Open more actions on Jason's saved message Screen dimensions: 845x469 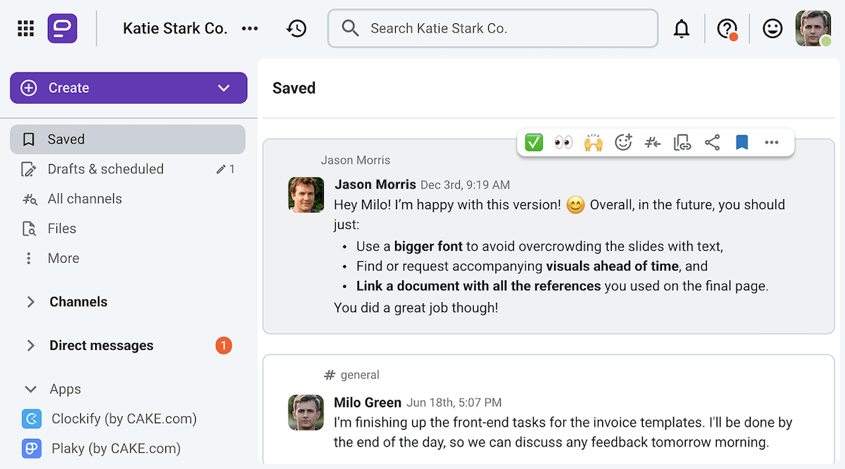[771, 142]
